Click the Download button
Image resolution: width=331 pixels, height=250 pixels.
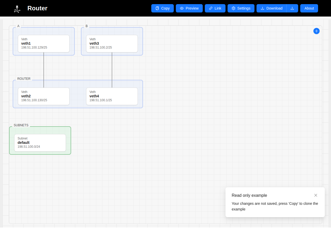point(272,8)
